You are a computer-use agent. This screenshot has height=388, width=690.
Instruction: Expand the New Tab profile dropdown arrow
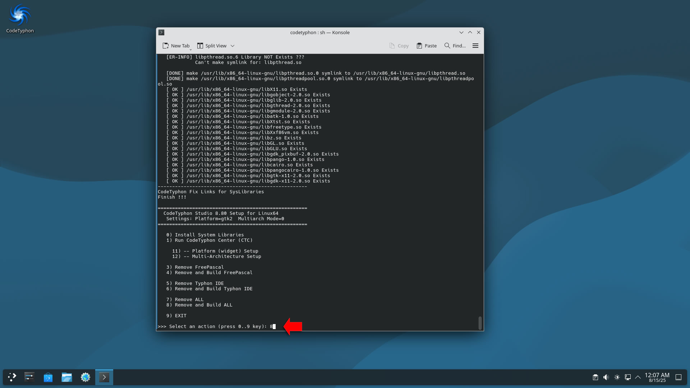point(190,49)
